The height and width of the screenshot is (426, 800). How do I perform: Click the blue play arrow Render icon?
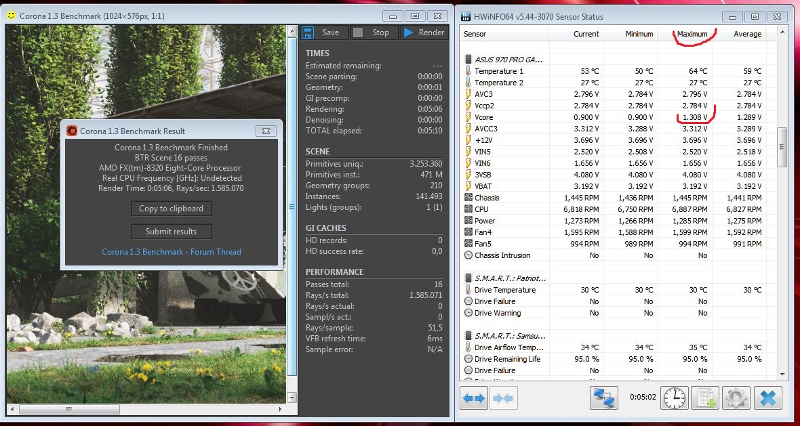tap(409, 33)
